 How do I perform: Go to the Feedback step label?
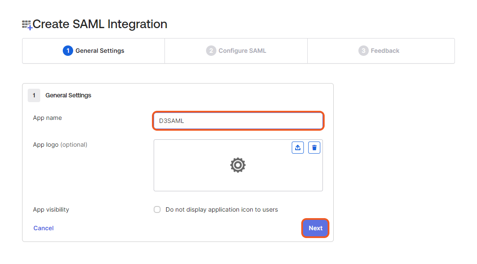tap(385, 51)
